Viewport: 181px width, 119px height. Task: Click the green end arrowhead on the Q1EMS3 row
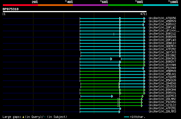tap(143, 96)
